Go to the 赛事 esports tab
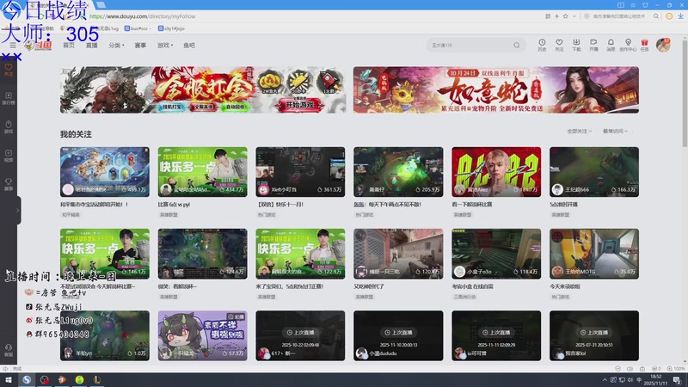 pyautogui.click(x=140, y=46)
